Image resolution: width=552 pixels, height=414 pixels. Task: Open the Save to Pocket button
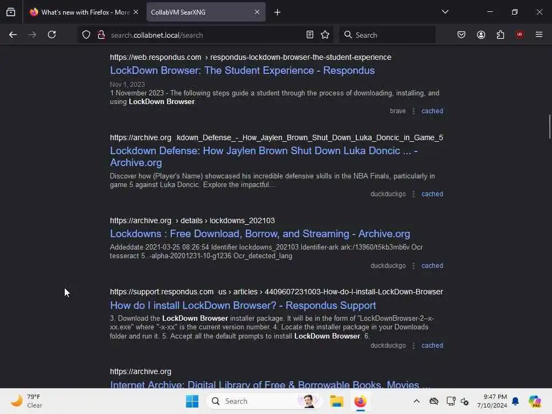point(461,34)
